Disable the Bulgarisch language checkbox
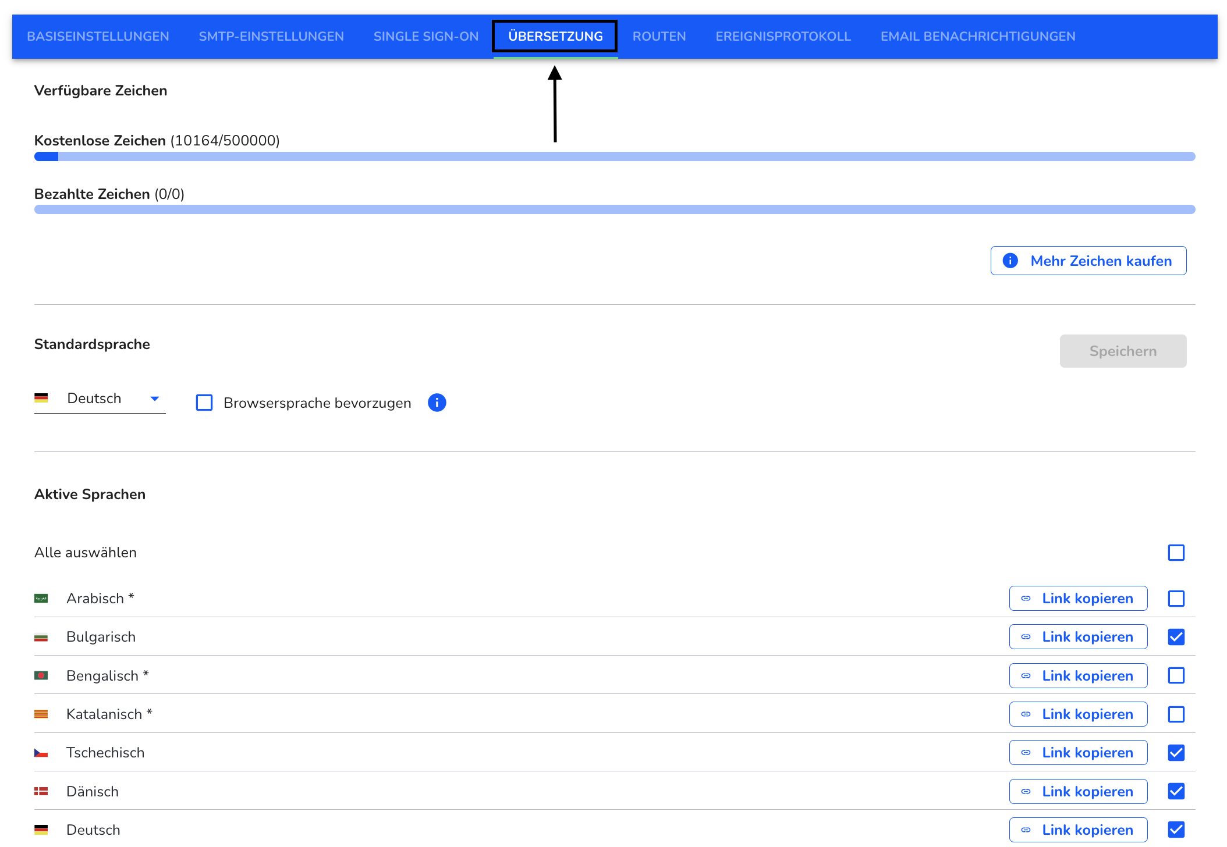 (x=1176, y=637)
